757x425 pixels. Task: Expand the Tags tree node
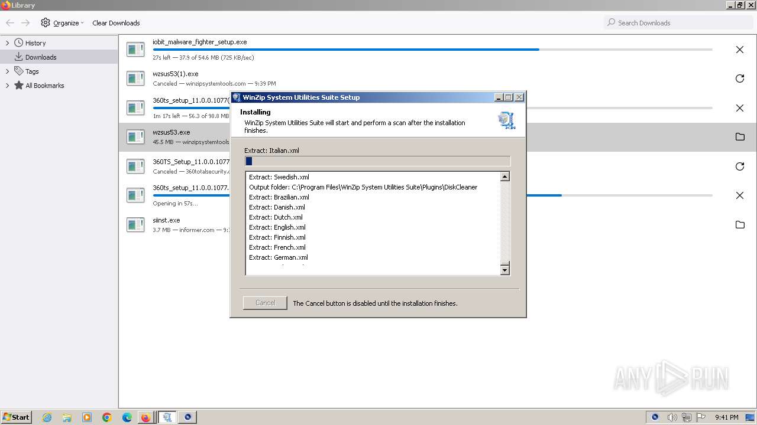coord(7,71)
